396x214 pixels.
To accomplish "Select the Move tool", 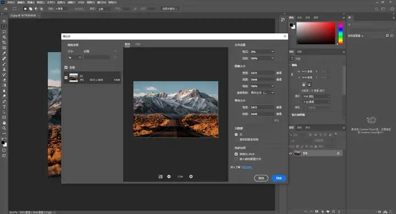I will pos(4,21).
